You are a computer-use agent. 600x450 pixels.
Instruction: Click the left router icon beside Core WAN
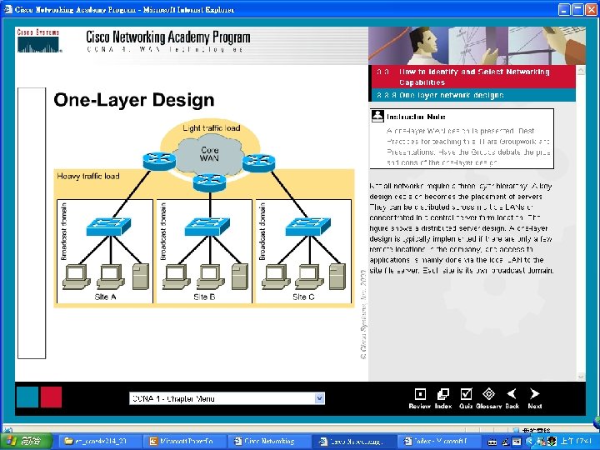[159, 161]
